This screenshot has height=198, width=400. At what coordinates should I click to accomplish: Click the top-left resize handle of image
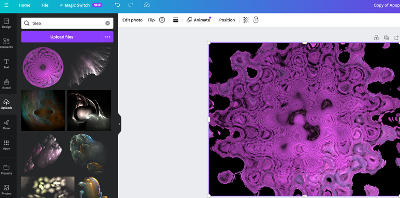[x=209, y=43]
